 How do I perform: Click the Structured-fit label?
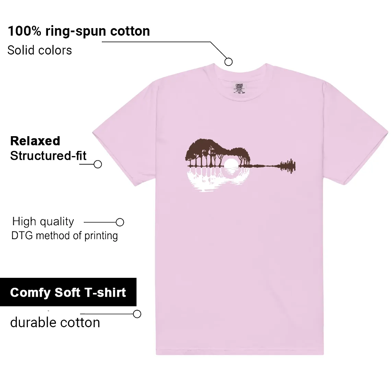coord(48,156)
